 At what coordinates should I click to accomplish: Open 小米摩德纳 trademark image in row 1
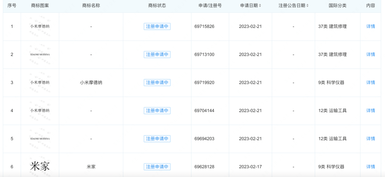coord(40,26)
